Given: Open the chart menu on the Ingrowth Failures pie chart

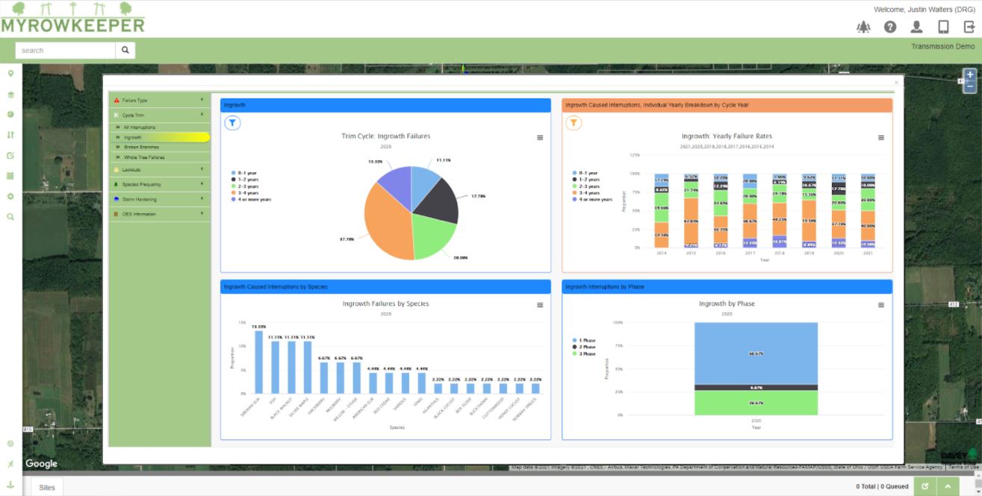Looking at the screenshot, I should click(540, 137).
